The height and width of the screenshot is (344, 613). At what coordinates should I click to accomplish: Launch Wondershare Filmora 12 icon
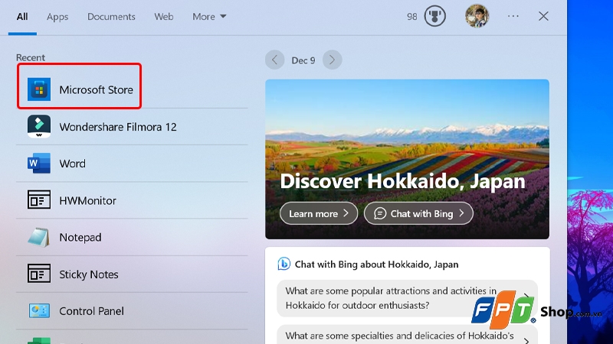pos(39,126)
